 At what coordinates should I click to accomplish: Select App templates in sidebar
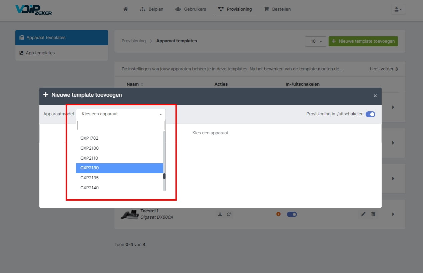[62, 53]
